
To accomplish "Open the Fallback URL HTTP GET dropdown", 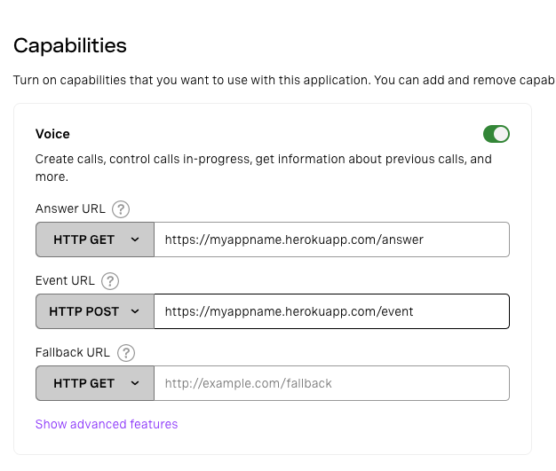I will 95,383.
